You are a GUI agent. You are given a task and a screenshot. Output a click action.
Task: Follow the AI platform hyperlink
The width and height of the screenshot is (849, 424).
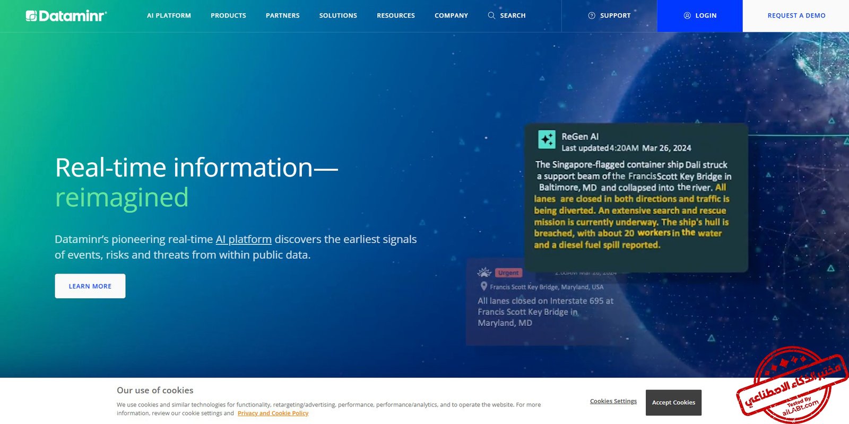click(244, 239)
